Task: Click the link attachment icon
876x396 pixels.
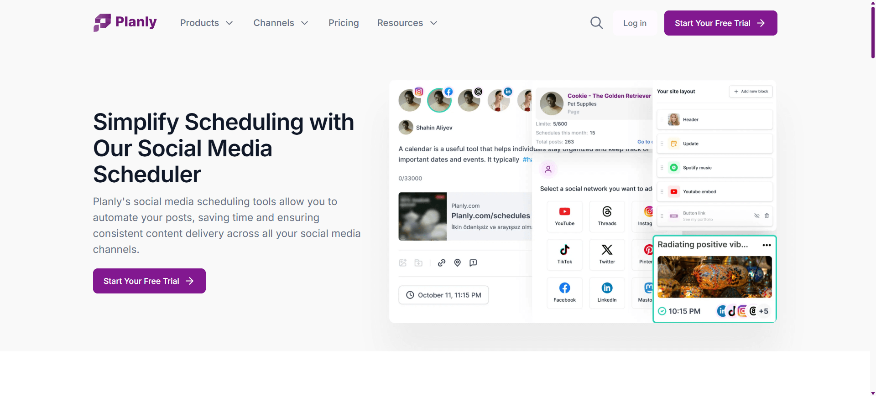Action: click(441, 263)
